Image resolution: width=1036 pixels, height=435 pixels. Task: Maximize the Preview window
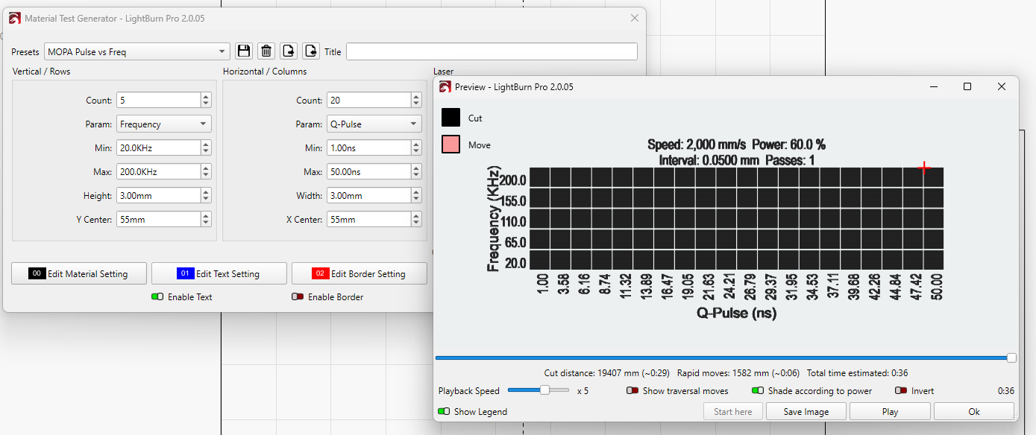point(967,87)
